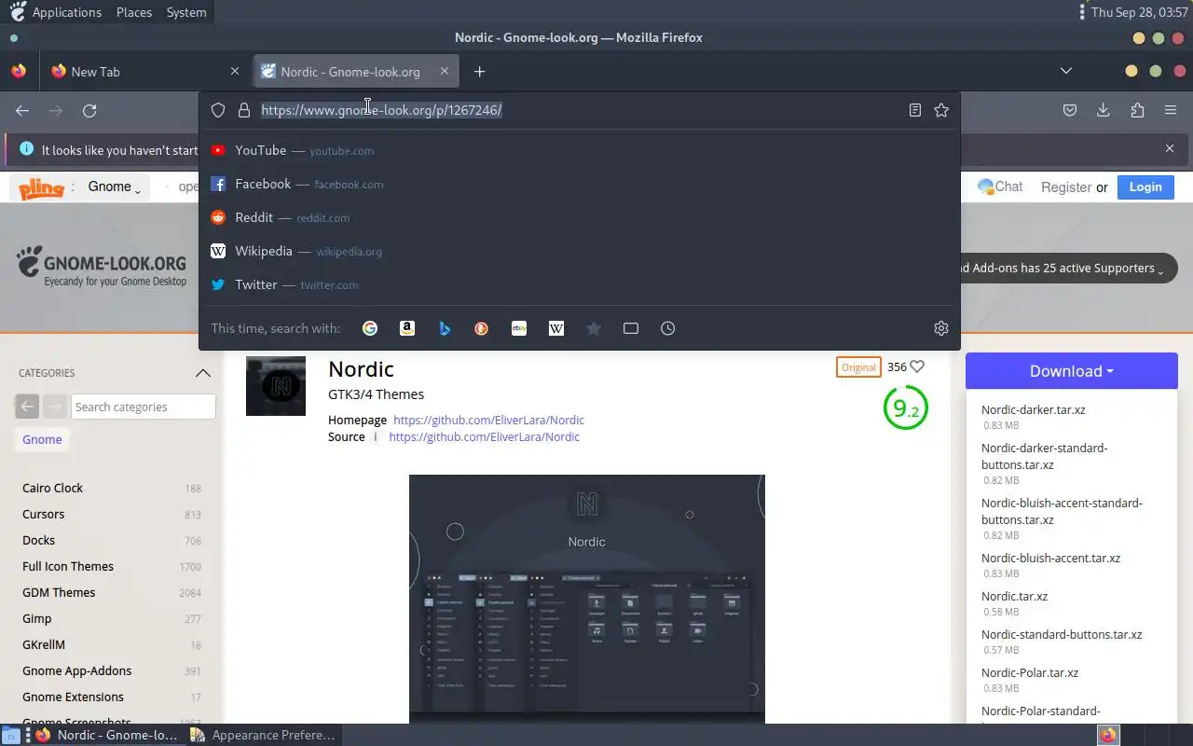The image size is (1193, 746).
Task: Choose Twitter suggestion in URL dropdown
Action: coord(580,284)
